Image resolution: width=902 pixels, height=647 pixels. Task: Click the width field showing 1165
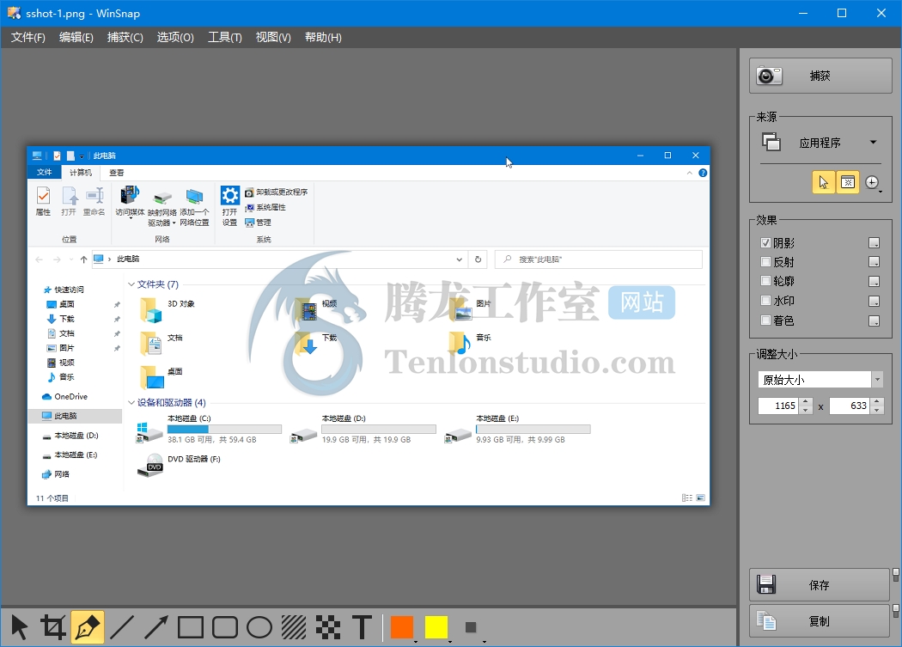779,406
